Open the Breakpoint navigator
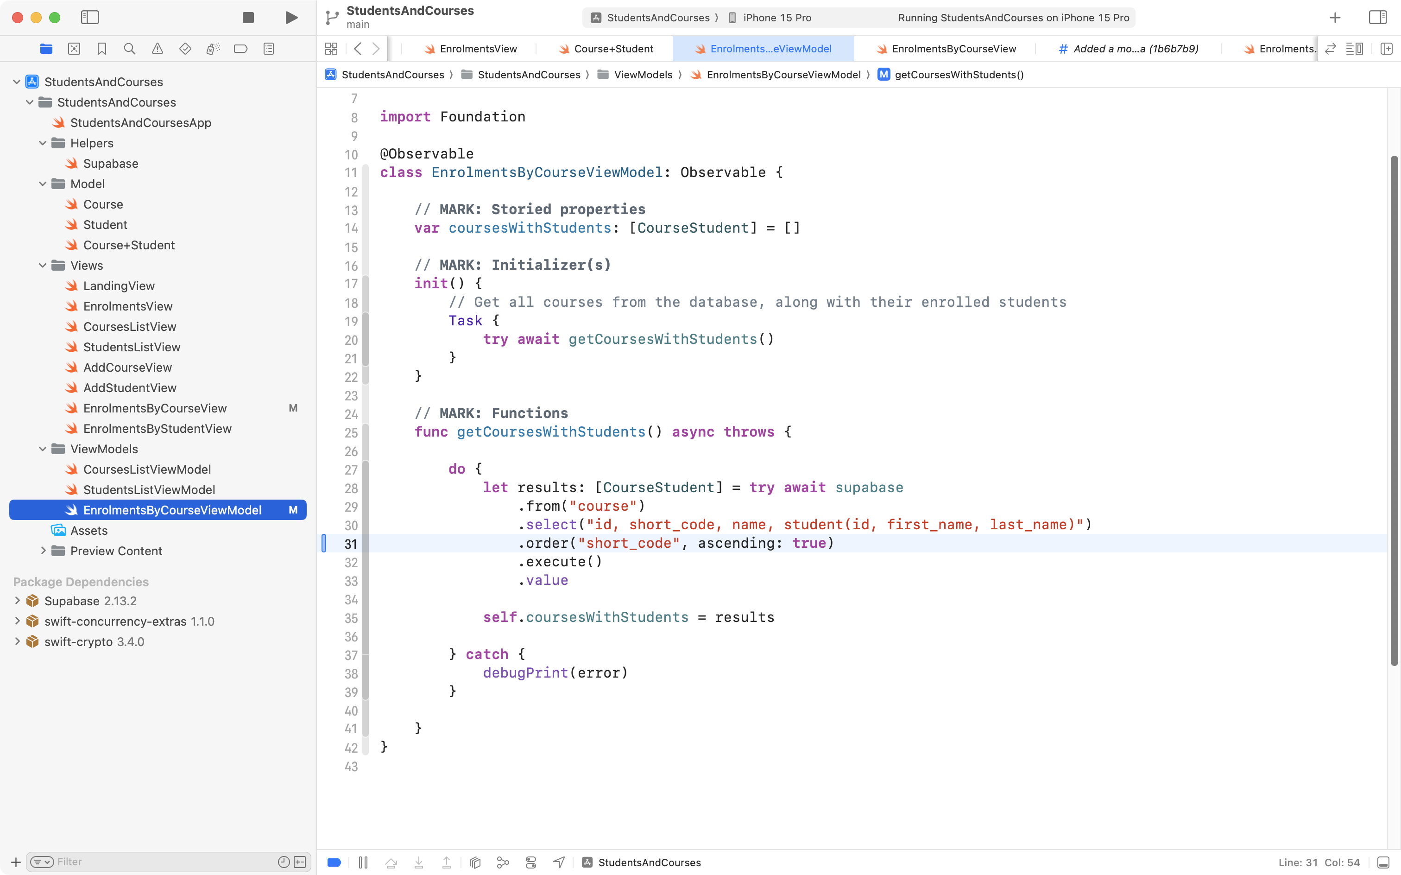This screenshot has height=875, width=1401. pyautogui.click(x=240, y=49)
